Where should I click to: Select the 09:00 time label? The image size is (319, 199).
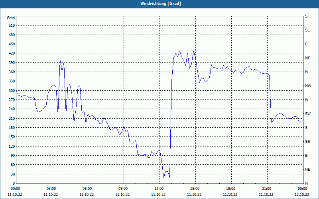(124, 189)
